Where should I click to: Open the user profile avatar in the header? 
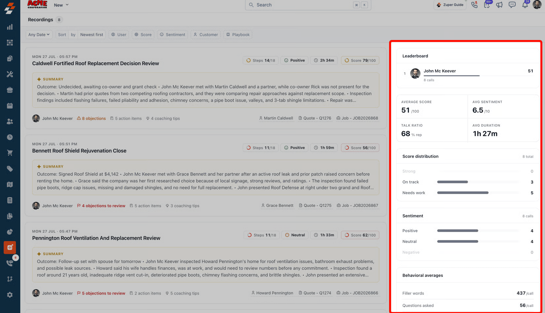[537, 5]
